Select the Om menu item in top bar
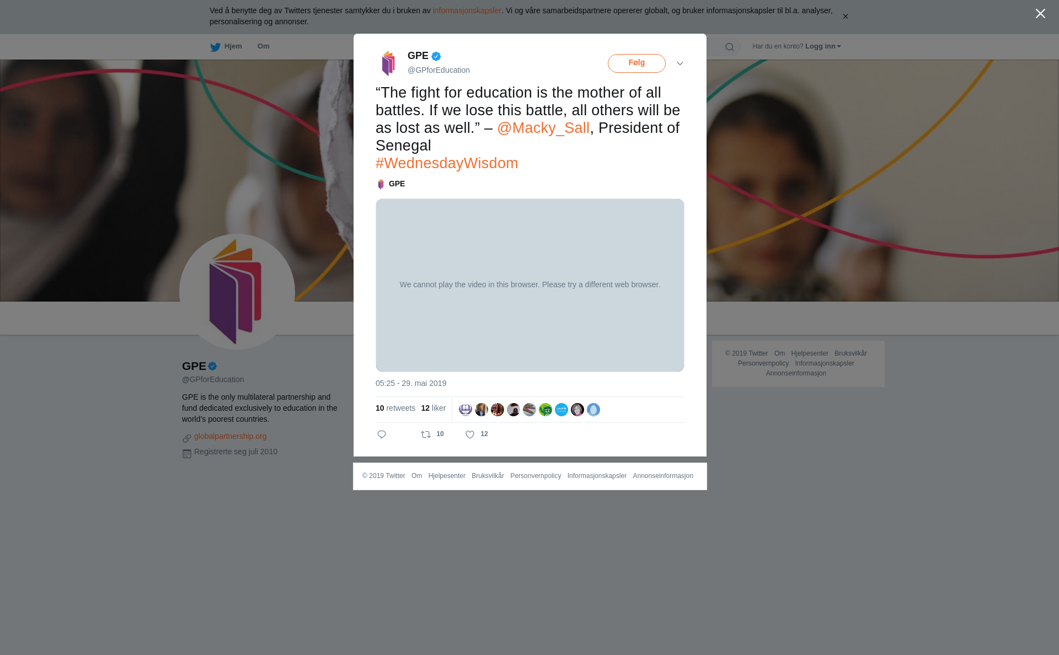The width and height of the screenshot is (1059, 655). click(263, 46)
